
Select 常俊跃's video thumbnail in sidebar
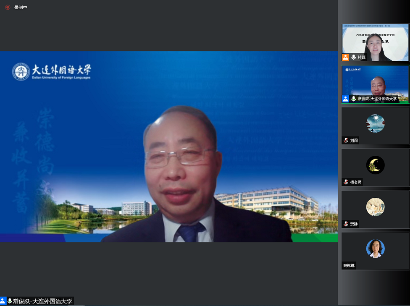[x=375, y=84]
